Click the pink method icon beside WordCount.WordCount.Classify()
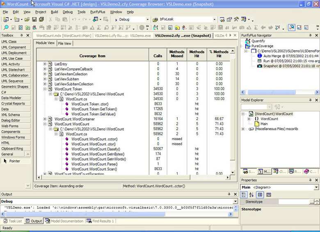The image size is (320, 232). coord(67,149)
